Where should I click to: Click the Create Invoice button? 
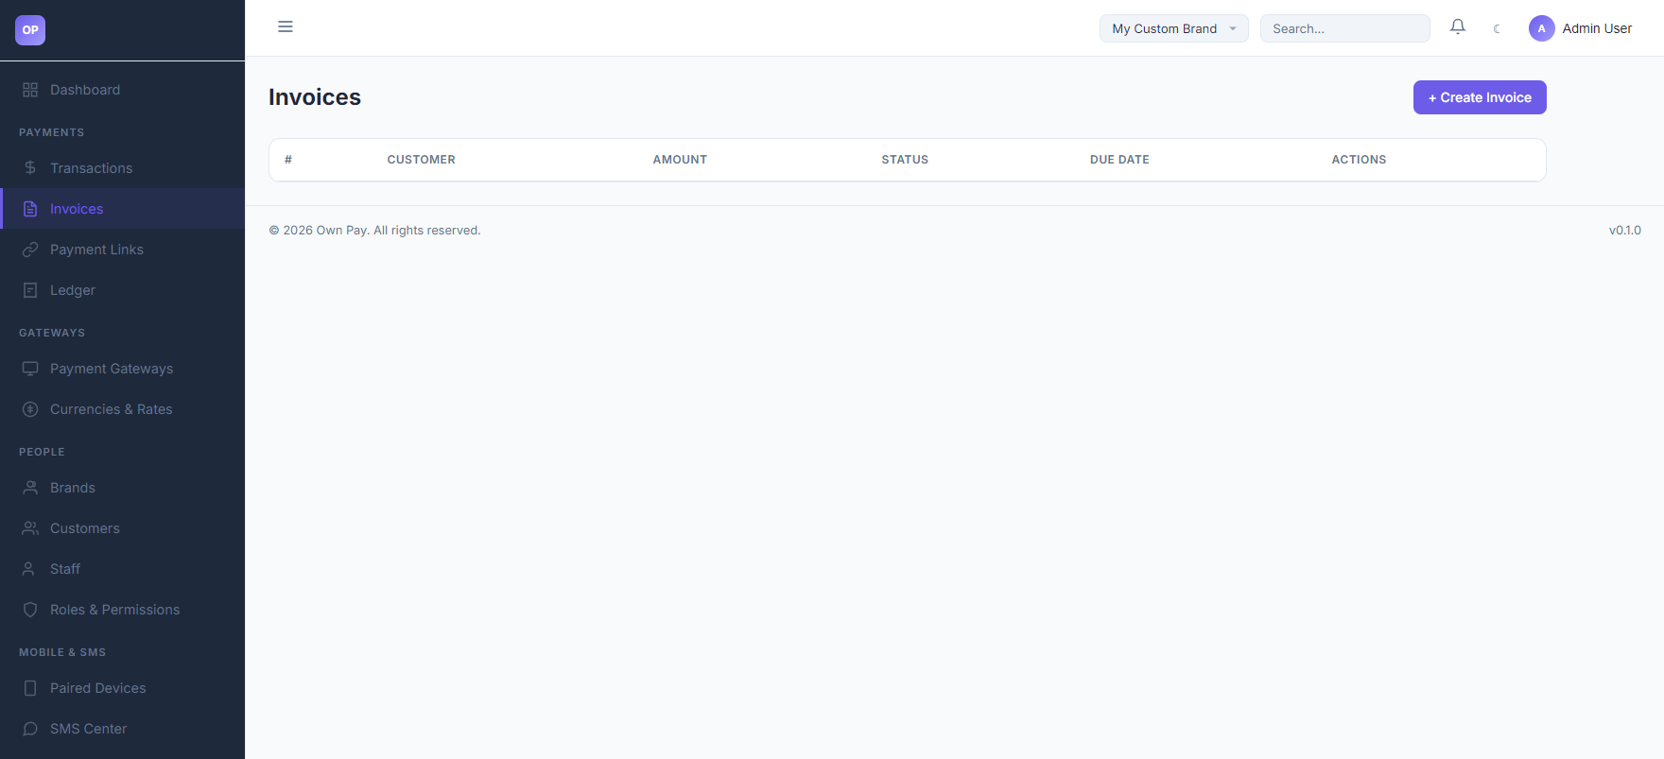(x=1480, y=97)
